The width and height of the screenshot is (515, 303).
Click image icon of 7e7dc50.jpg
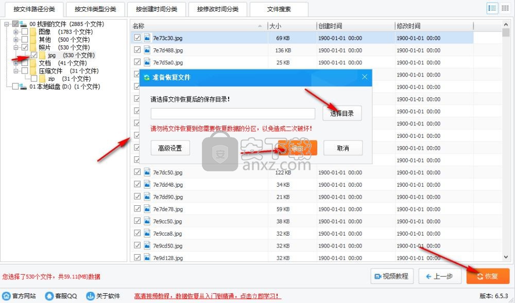[x=147, y=172]
